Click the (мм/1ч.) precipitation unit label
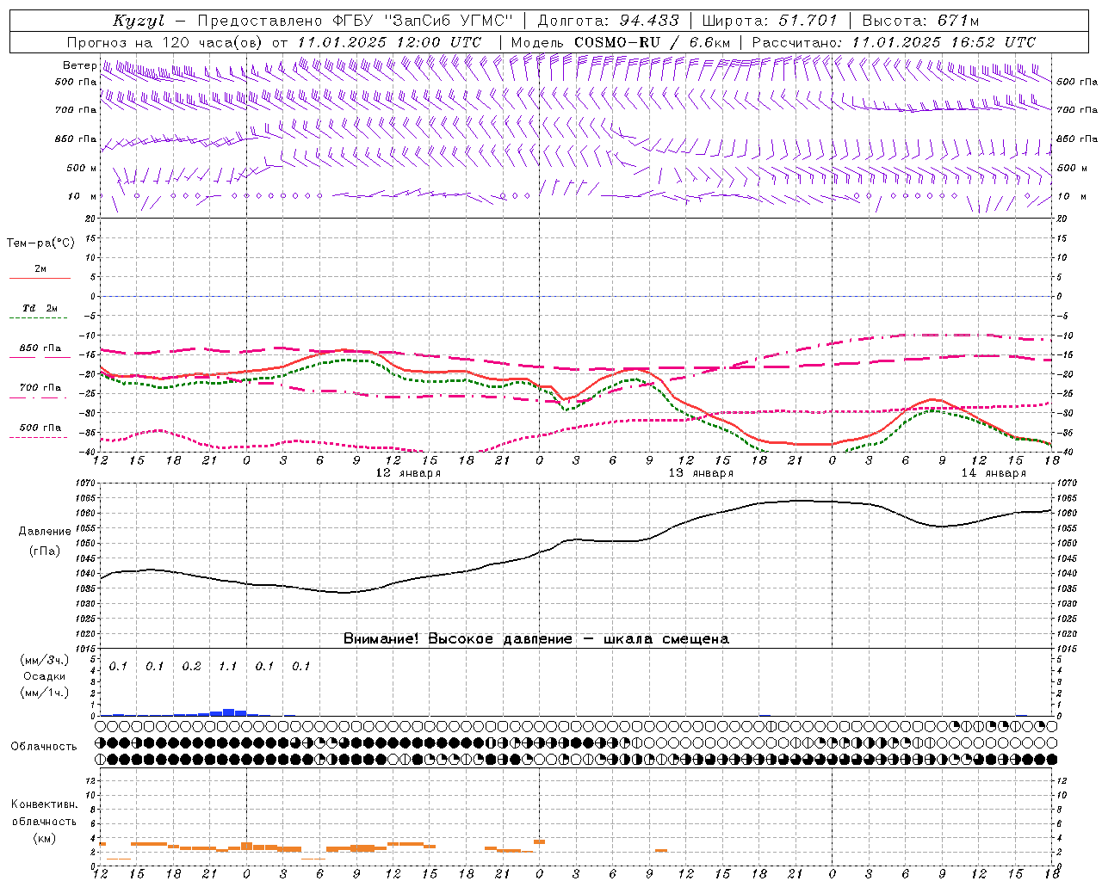 point(44,693)
